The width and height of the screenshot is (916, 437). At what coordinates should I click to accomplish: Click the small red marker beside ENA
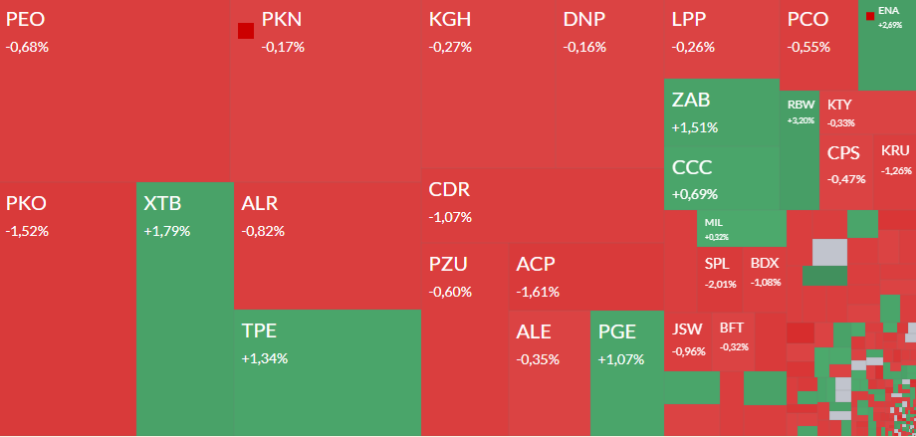pos(871,15)
